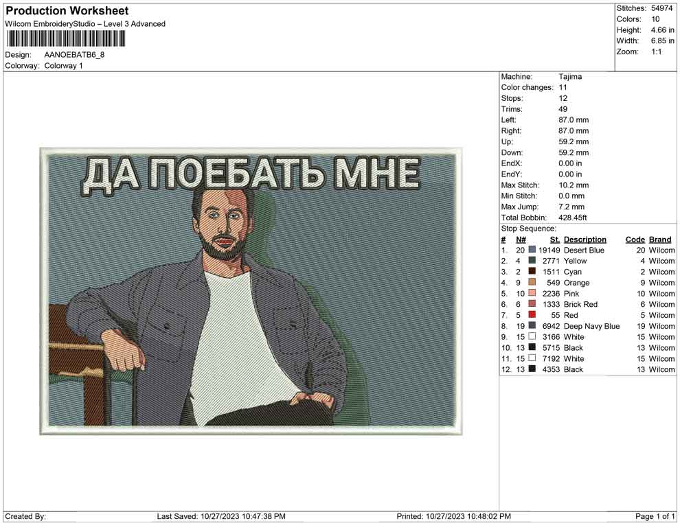Image resolution: width=680 pixels, height=523 pixels.
Task: Click the 'N#' column header
Action: [x=521, y=240]
